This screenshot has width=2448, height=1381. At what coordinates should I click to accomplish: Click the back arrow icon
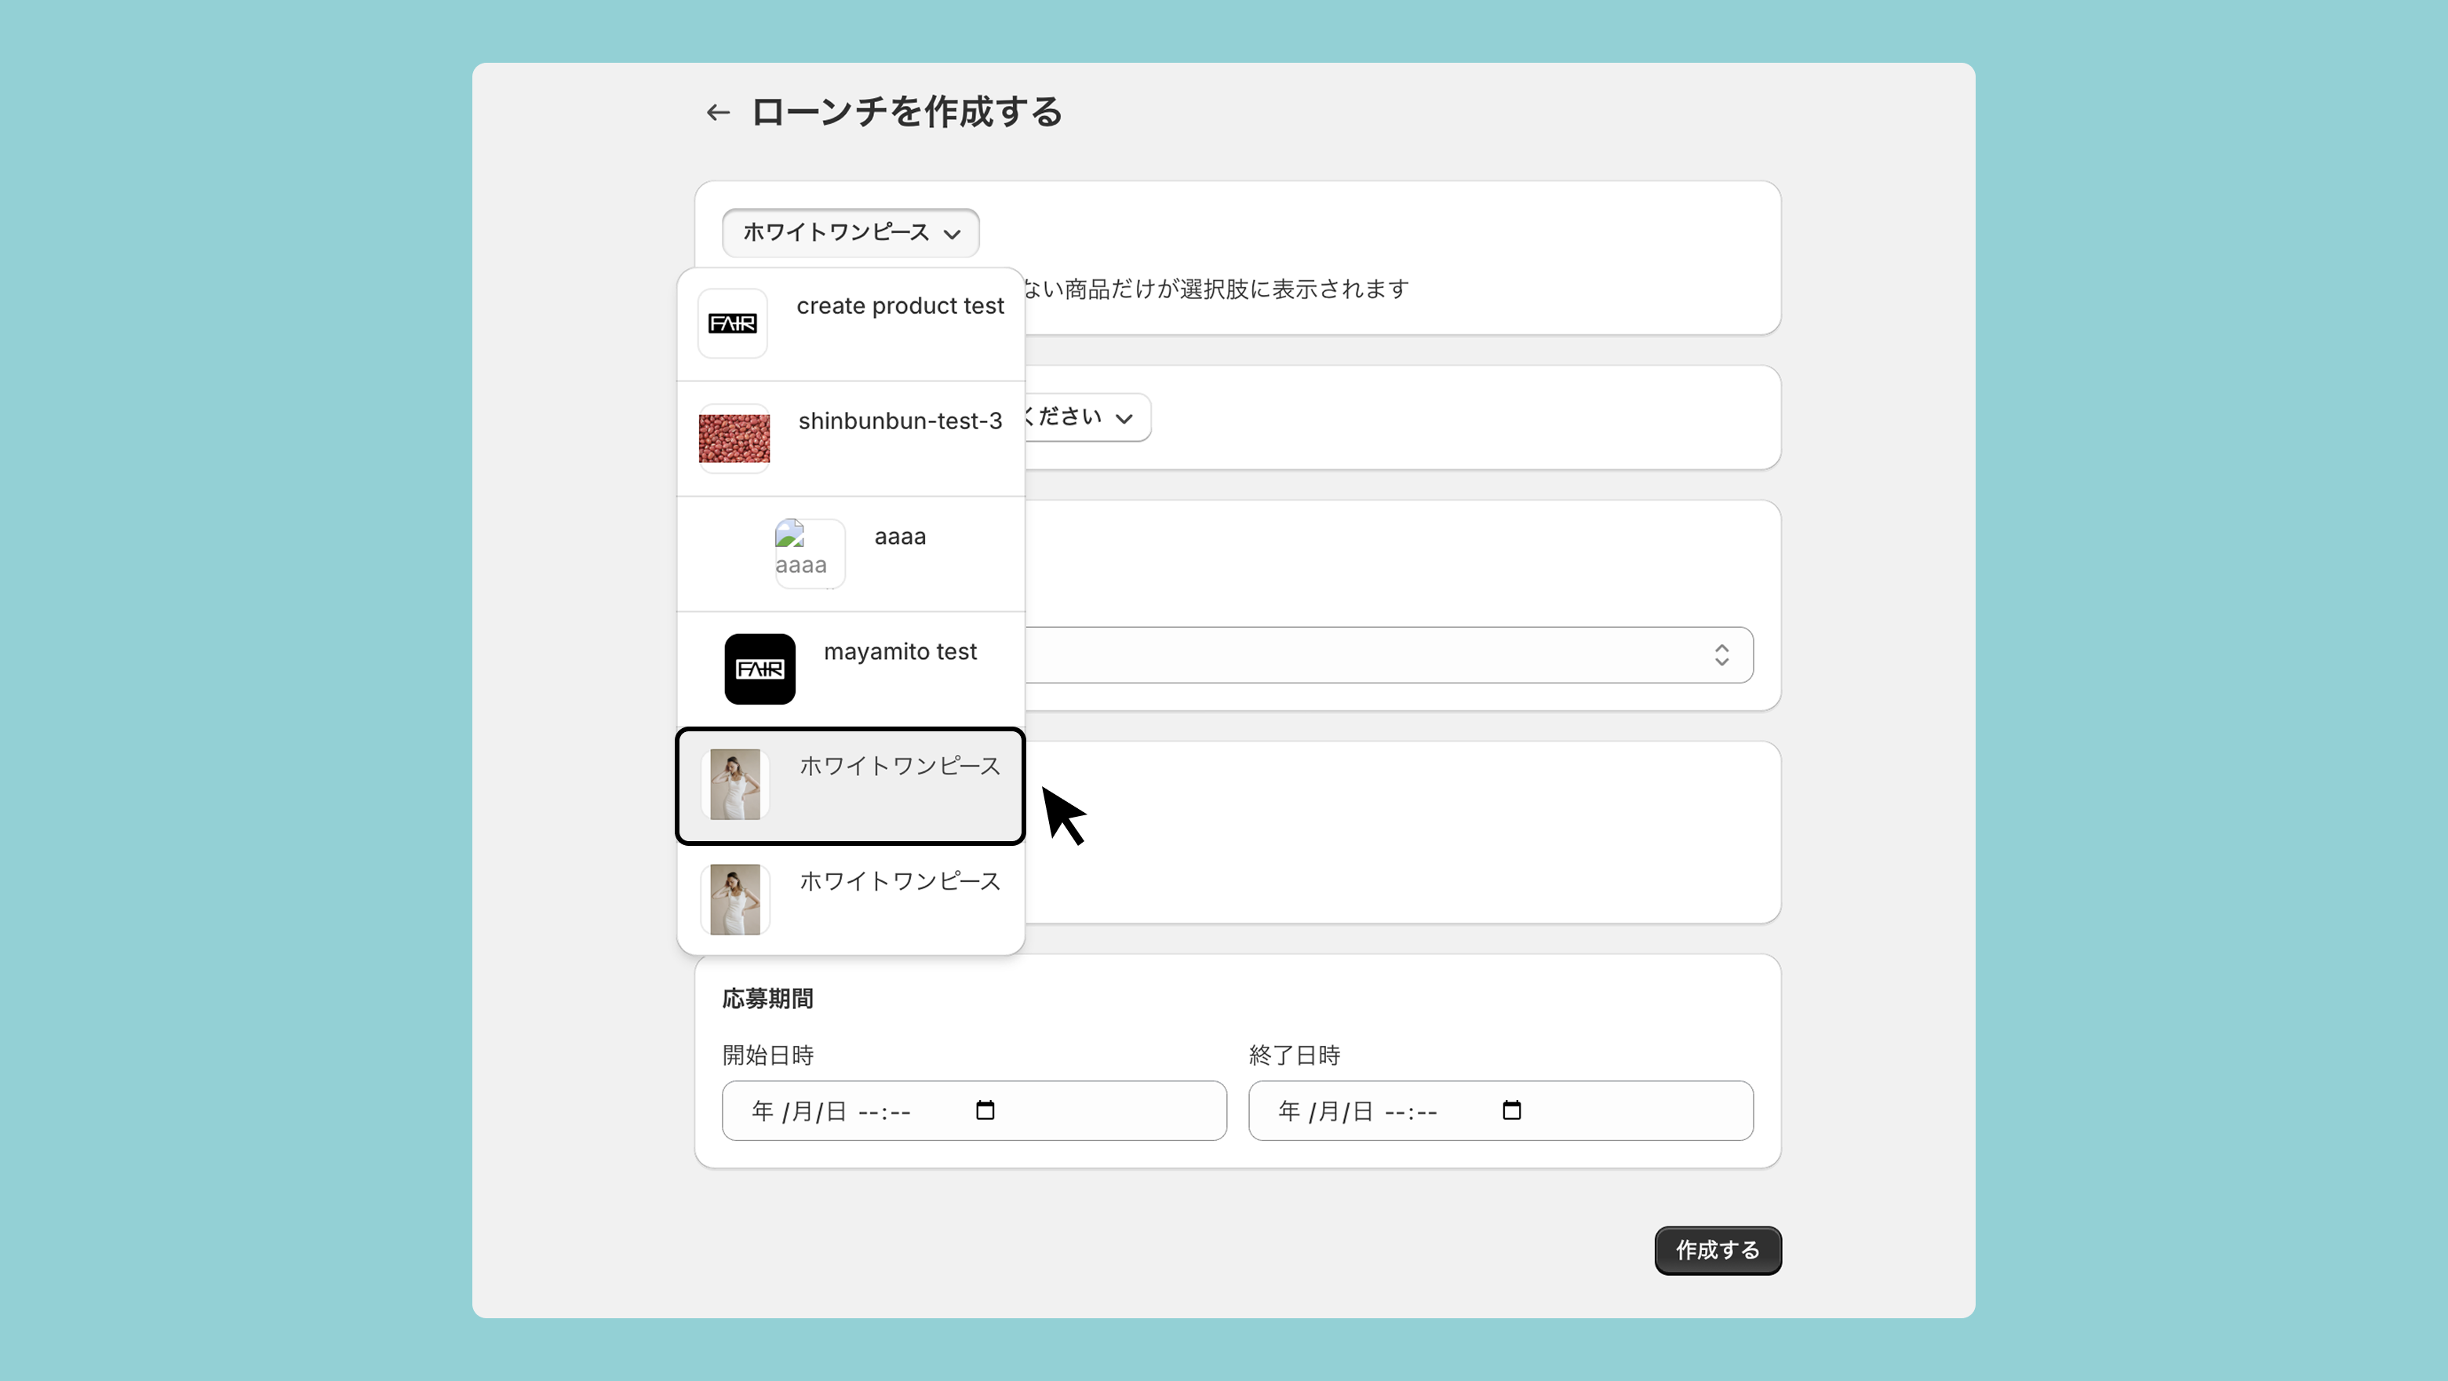point(717,112)
